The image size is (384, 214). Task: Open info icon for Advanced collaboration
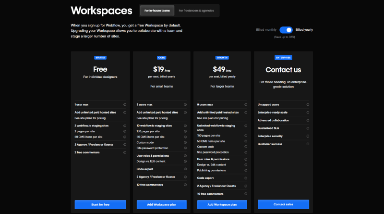[x=308, y=120]
